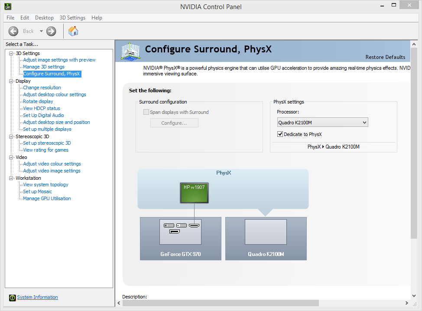The width and height of the screenshot is (422, 311).
Task: Open the 3D Settings menu
Action: 72,18
